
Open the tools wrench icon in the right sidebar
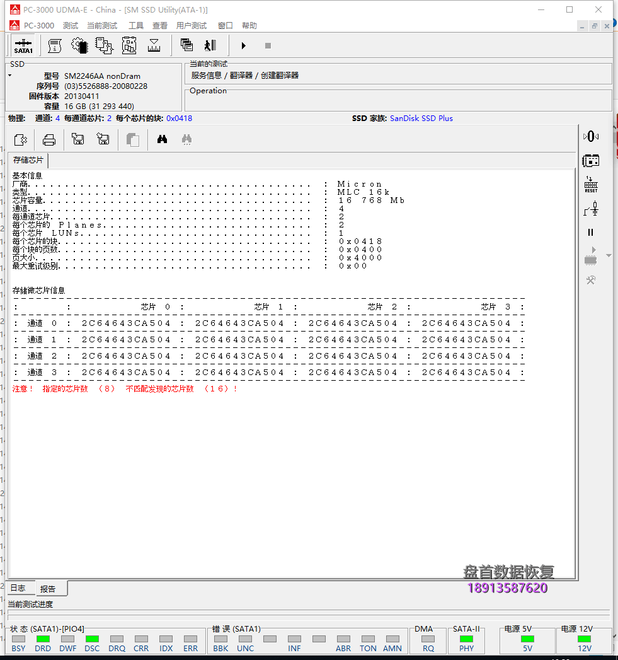(591, 280)
